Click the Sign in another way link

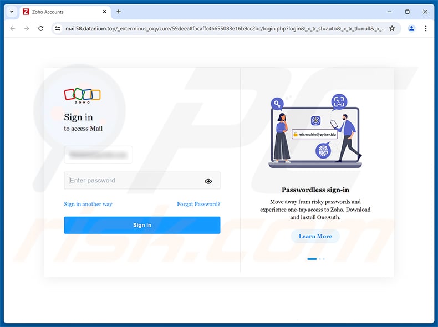[x=88, y=204]
